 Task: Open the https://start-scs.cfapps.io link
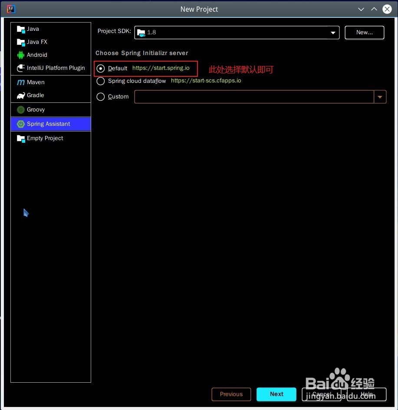(206, 81)
